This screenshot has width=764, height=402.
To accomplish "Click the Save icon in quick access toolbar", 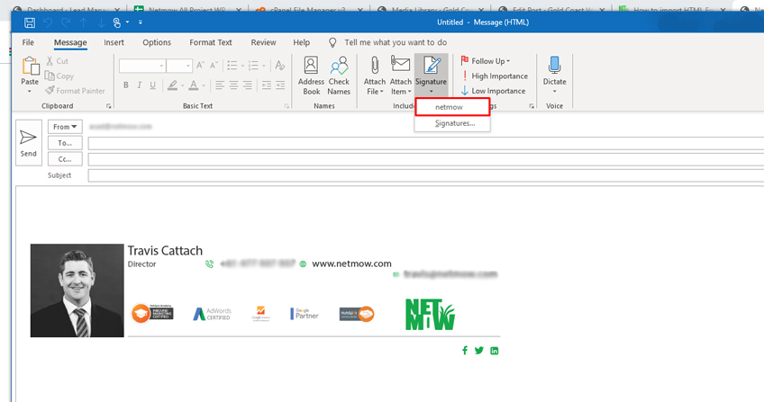I will coord(29,22).
